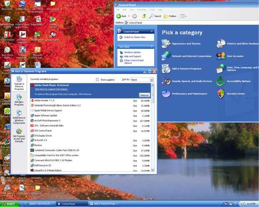Open the Help menu in Control Panel

[160, 10]
